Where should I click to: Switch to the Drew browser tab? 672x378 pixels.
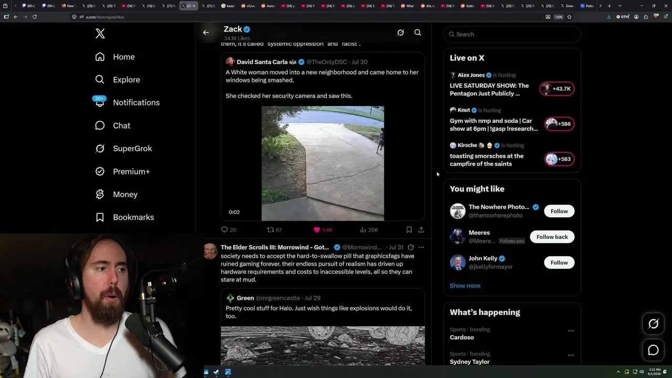pos(568,6)
